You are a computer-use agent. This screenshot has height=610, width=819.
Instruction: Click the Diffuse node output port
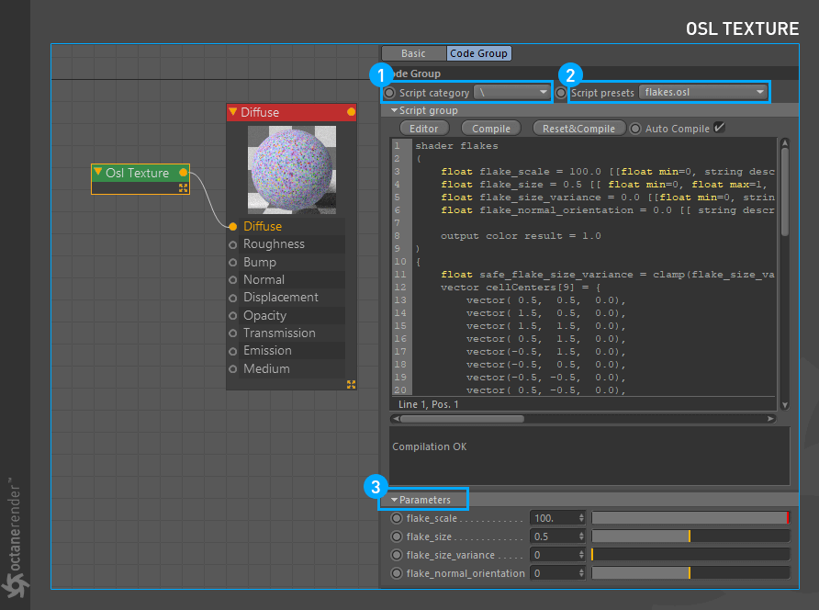tap(351, 112)
